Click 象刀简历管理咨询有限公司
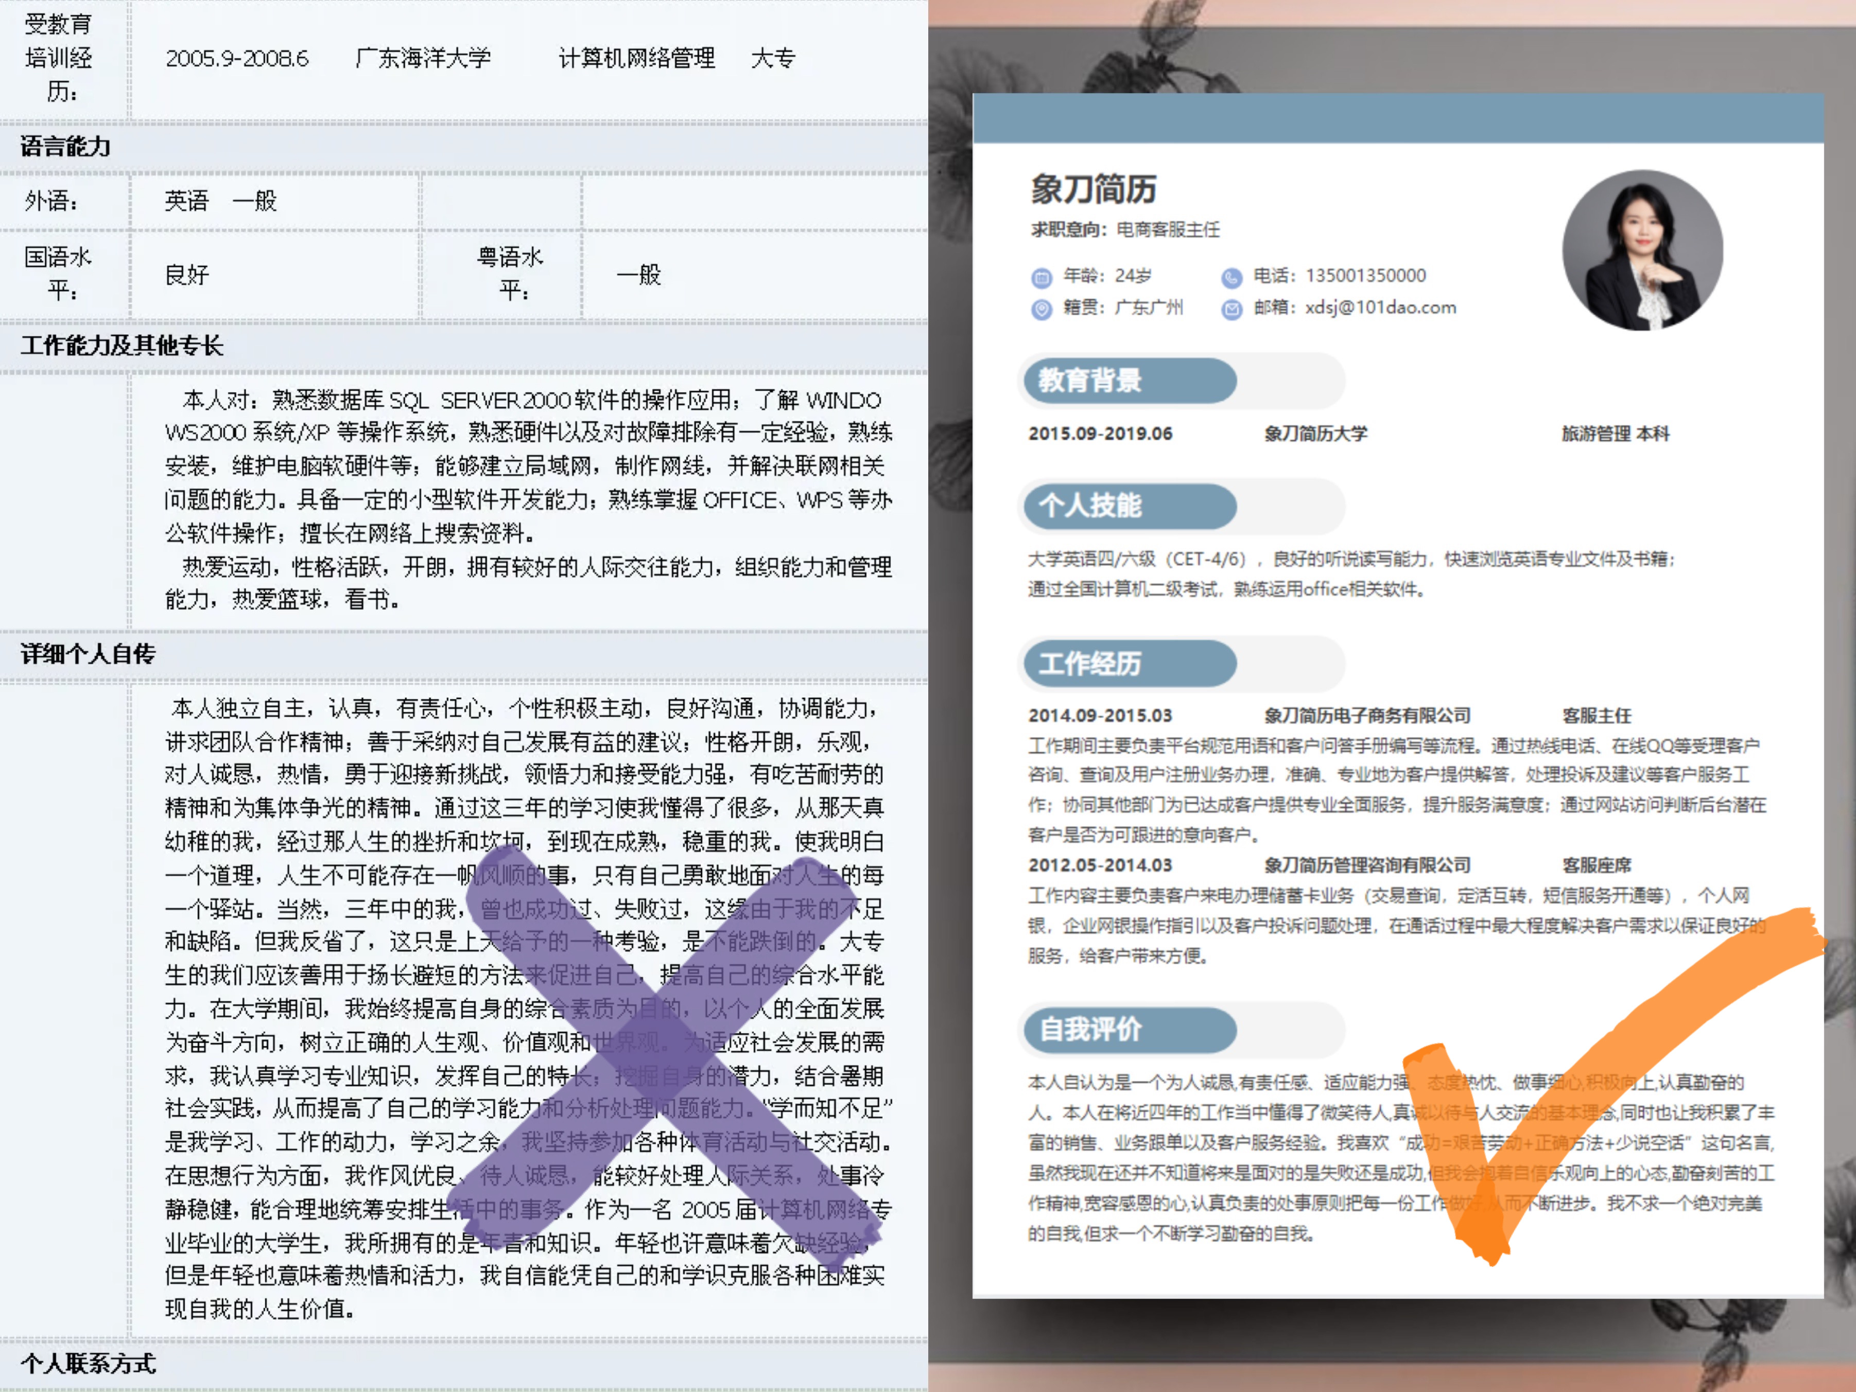 1367,865
